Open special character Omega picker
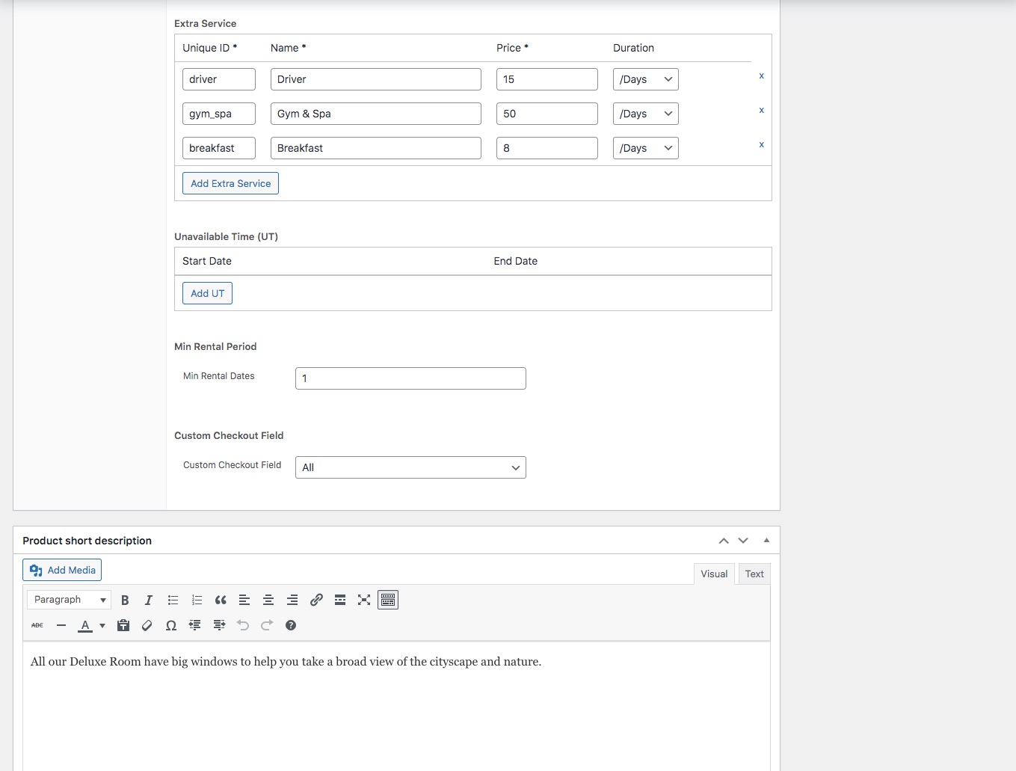 tap(171, 625)
